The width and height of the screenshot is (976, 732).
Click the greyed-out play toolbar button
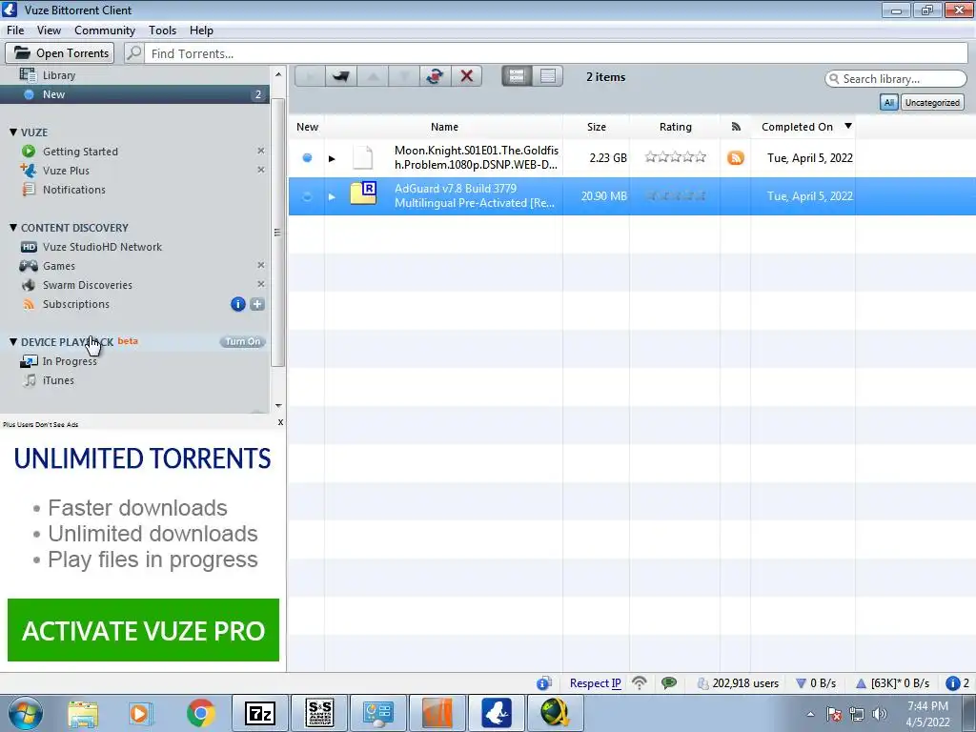[x=310, y=76]
